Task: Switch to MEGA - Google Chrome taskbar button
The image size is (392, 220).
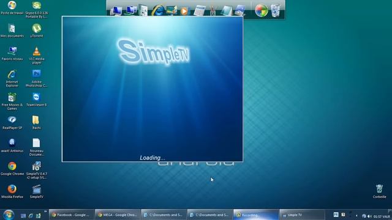Action: [118, 215]
